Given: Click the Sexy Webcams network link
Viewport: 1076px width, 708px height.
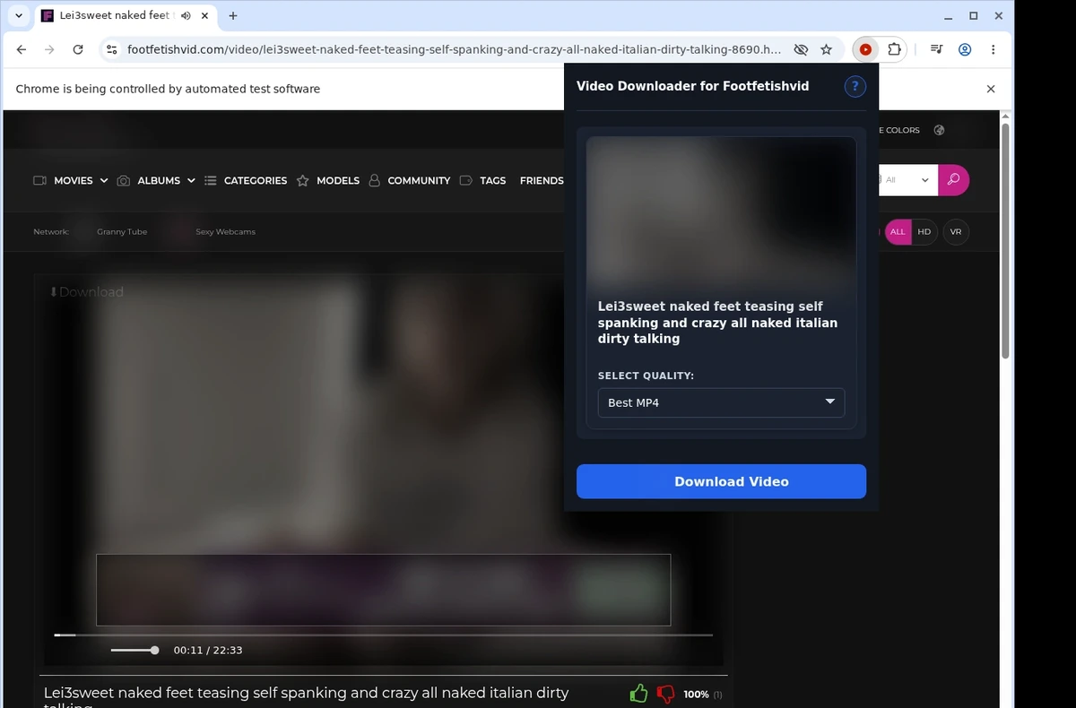Looking at the screenshot, I should [225, 231].
